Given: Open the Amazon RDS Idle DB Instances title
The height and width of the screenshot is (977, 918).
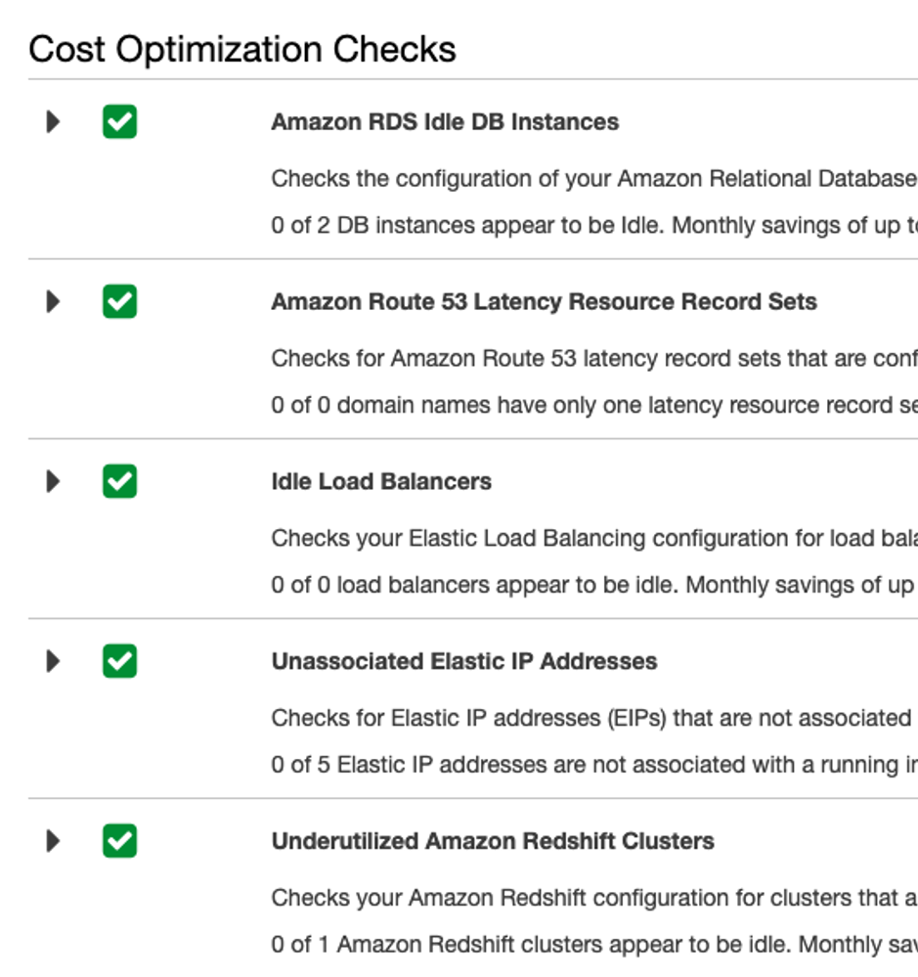Looking at the screenshot, I should point(445,122).
